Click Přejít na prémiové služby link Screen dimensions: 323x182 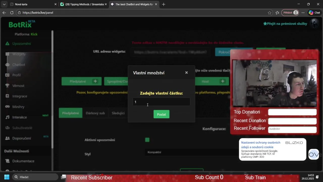(285, 24)
